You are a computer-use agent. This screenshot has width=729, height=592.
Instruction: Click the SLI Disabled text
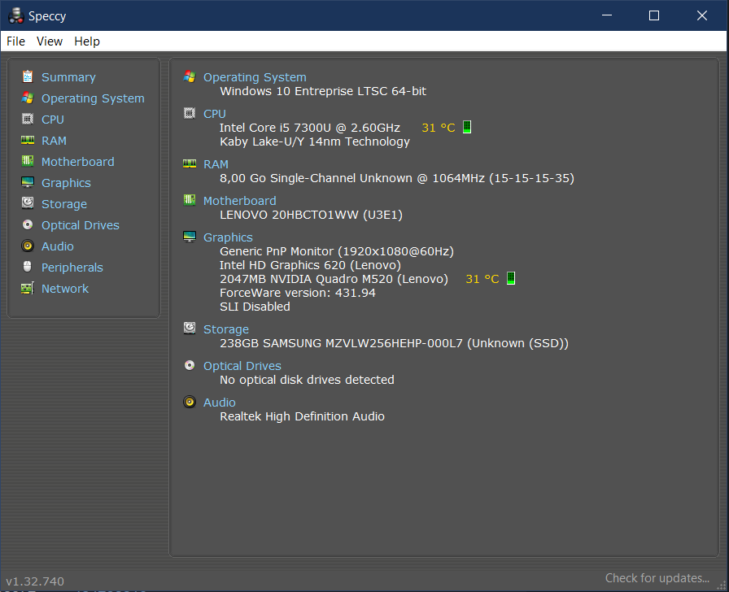pyautogui.click(x=255, y=307)
